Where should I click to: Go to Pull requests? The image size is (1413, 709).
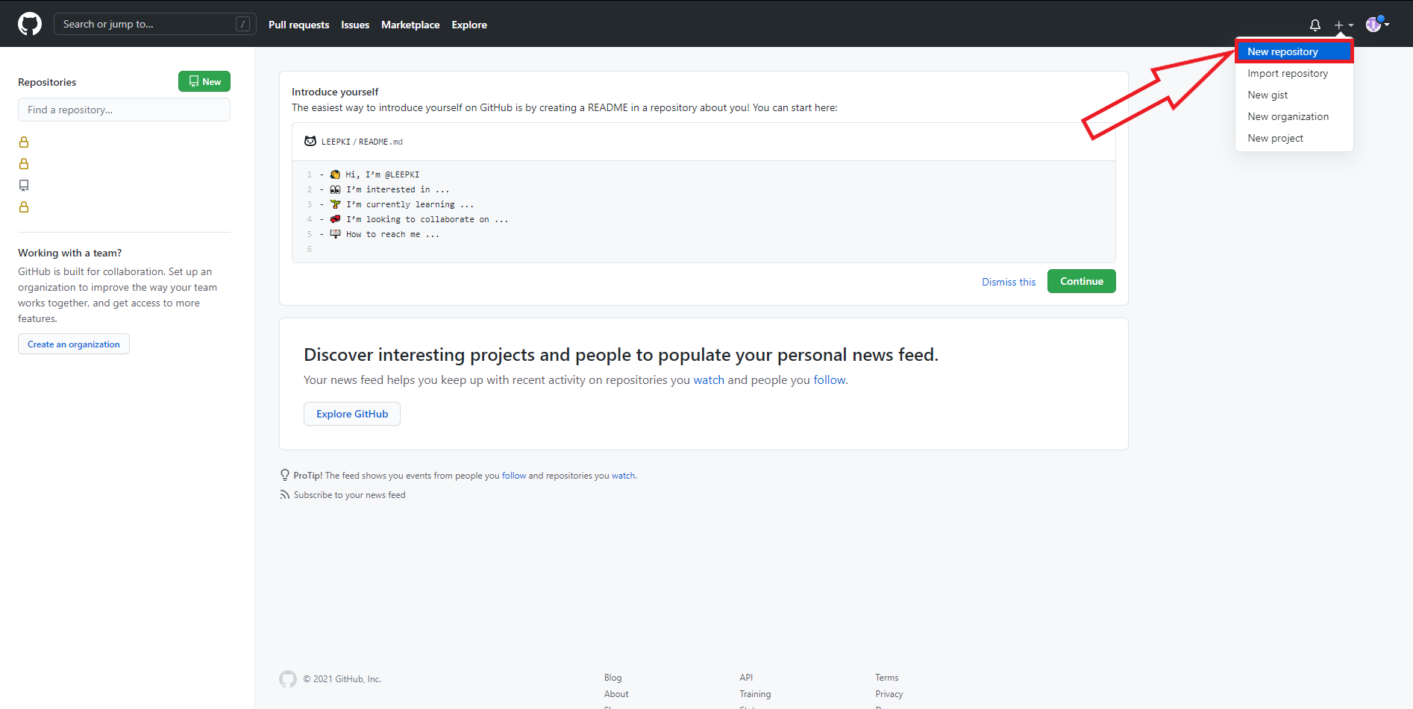point(298,25)
